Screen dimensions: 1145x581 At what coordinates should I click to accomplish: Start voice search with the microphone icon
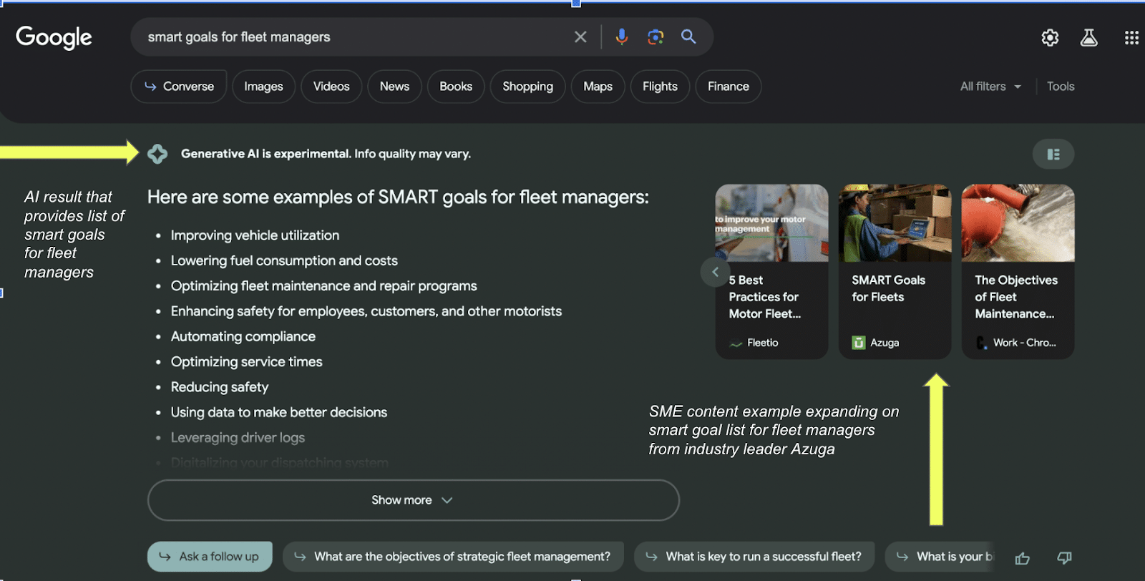click(x=621, y=37)
